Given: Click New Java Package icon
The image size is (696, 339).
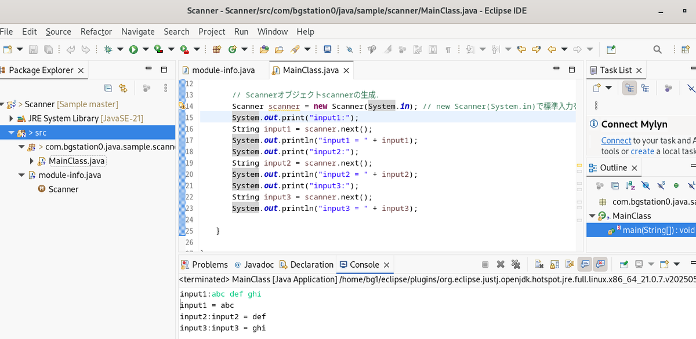Looking at the screenshot, I should [x=217, y=50].
